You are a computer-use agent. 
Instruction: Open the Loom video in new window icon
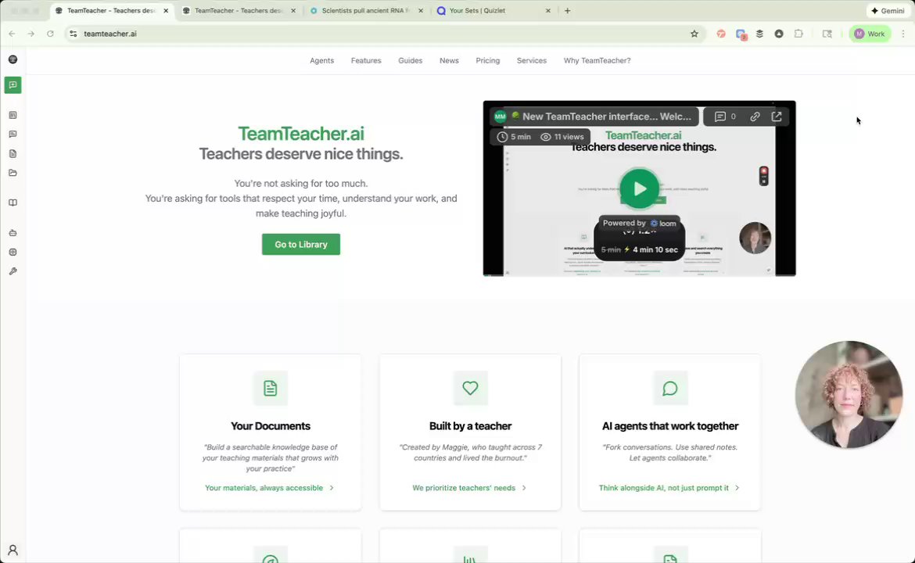(x=777, y=117)
